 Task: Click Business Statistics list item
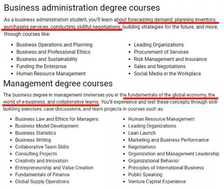35,133
